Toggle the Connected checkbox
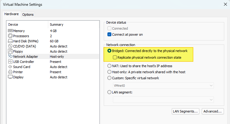This screenshot has width=230, height=124. tap(109, 28)
